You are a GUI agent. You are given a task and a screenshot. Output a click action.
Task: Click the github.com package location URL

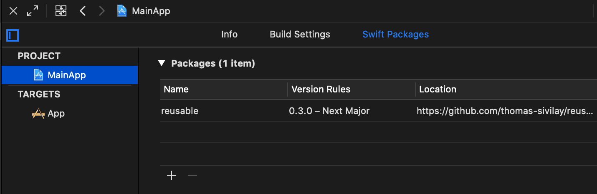pos(505,111)
